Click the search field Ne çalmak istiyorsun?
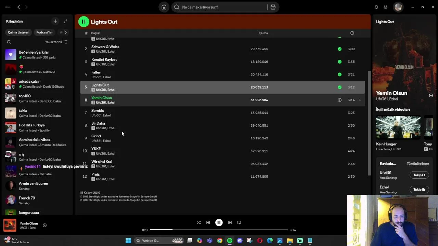438x246 pixels. (219, 7)
